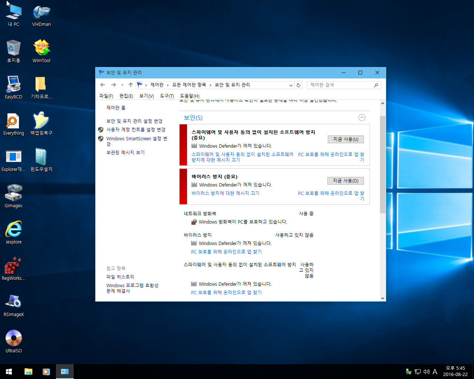Select the 휴지통 recycle bin icon
Image resolution: width=474 pixels, height=379 pixels.
(x=14, y=51)
